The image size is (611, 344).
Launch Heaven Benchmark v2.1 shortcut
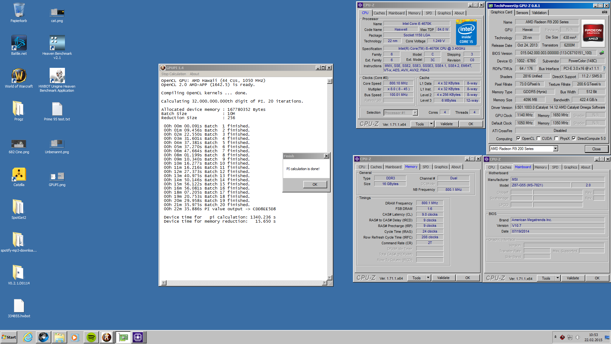(x=57, y=47)
